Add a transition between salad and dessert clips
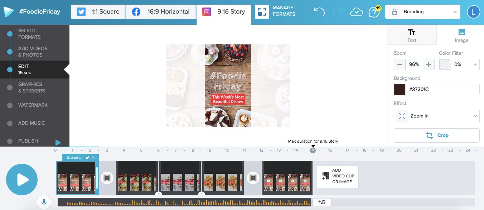This screenshot has width=484, height=210. [159, 194]
